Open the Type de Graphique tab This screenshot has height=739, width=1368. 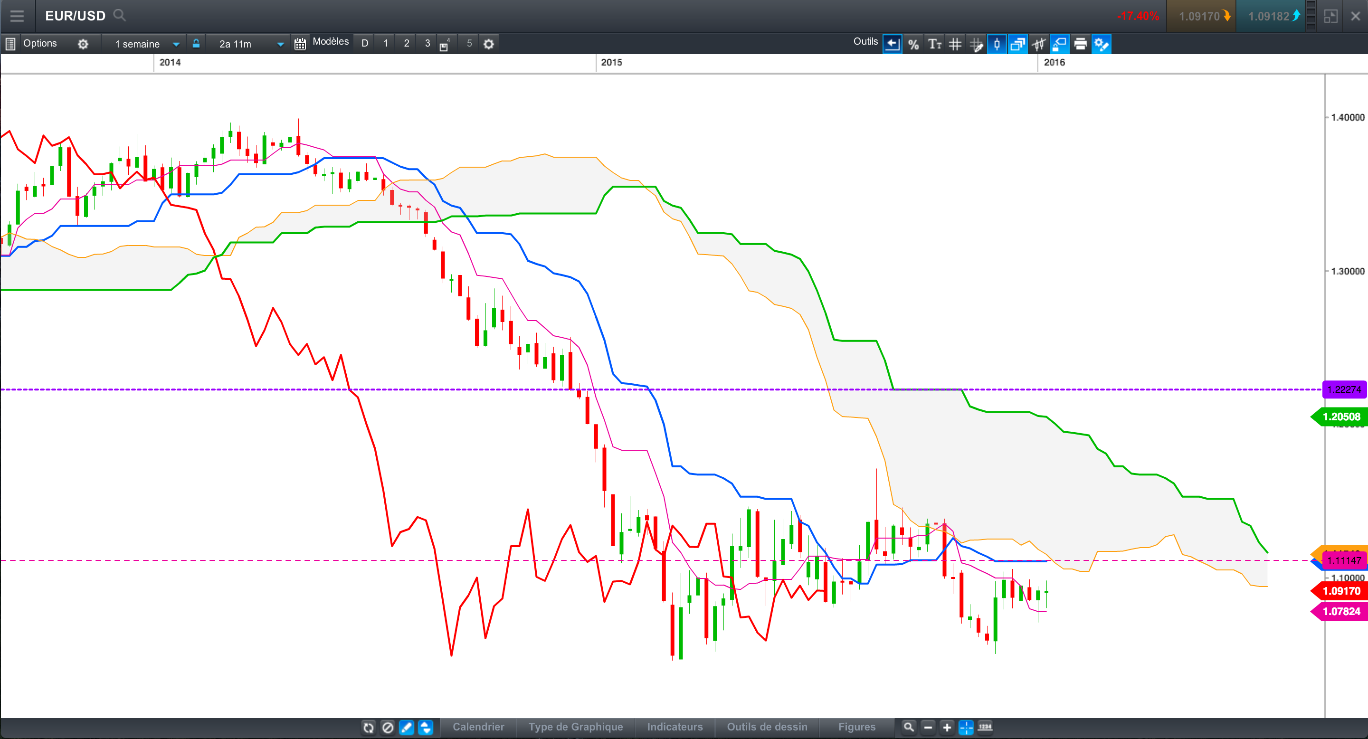click(575, 727)
